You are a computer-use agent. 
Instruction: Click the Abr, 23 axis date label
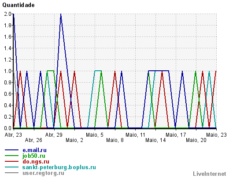(x=13, y=134)
